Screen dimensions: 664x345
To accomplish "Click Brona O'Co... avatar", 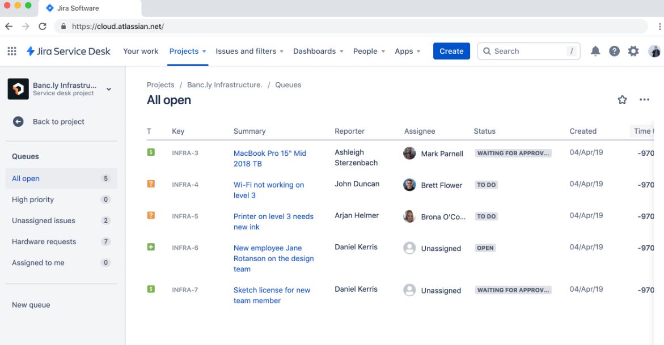I will tap(409, 216).
